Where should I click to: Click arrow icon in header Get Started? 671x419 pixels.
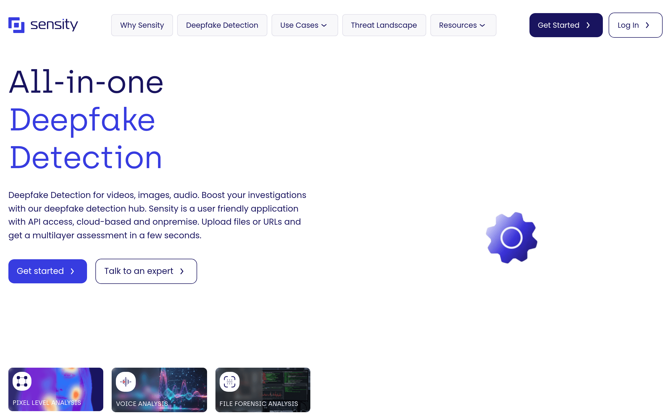(x=588, y=25)
